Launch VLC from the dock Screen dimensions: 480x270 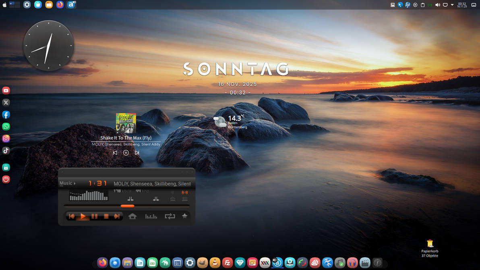pos(215,262)
